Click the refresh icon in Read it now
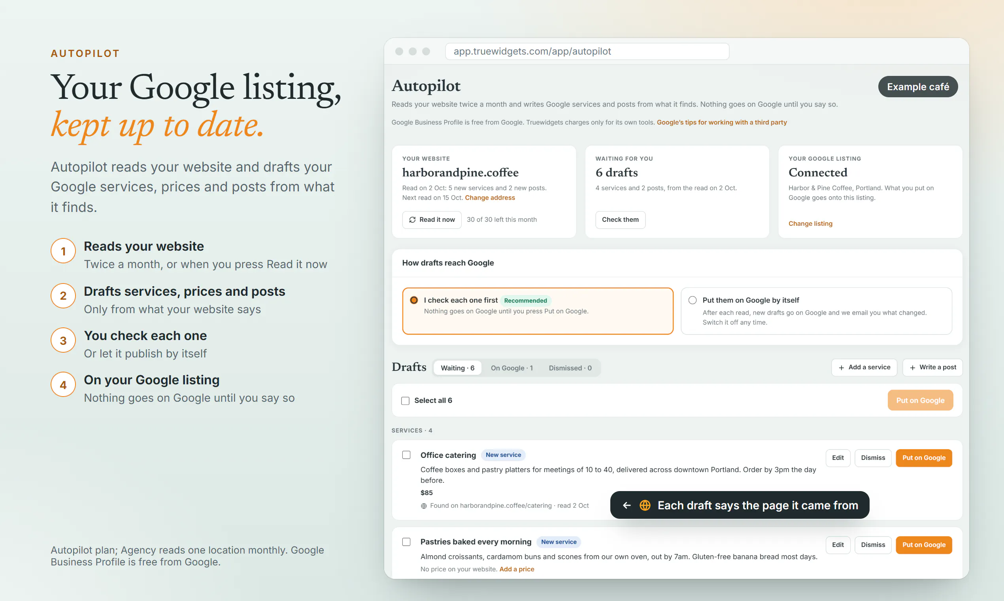Image resolution: width=1004 pixels, height=601 pixels. (412, 219)
